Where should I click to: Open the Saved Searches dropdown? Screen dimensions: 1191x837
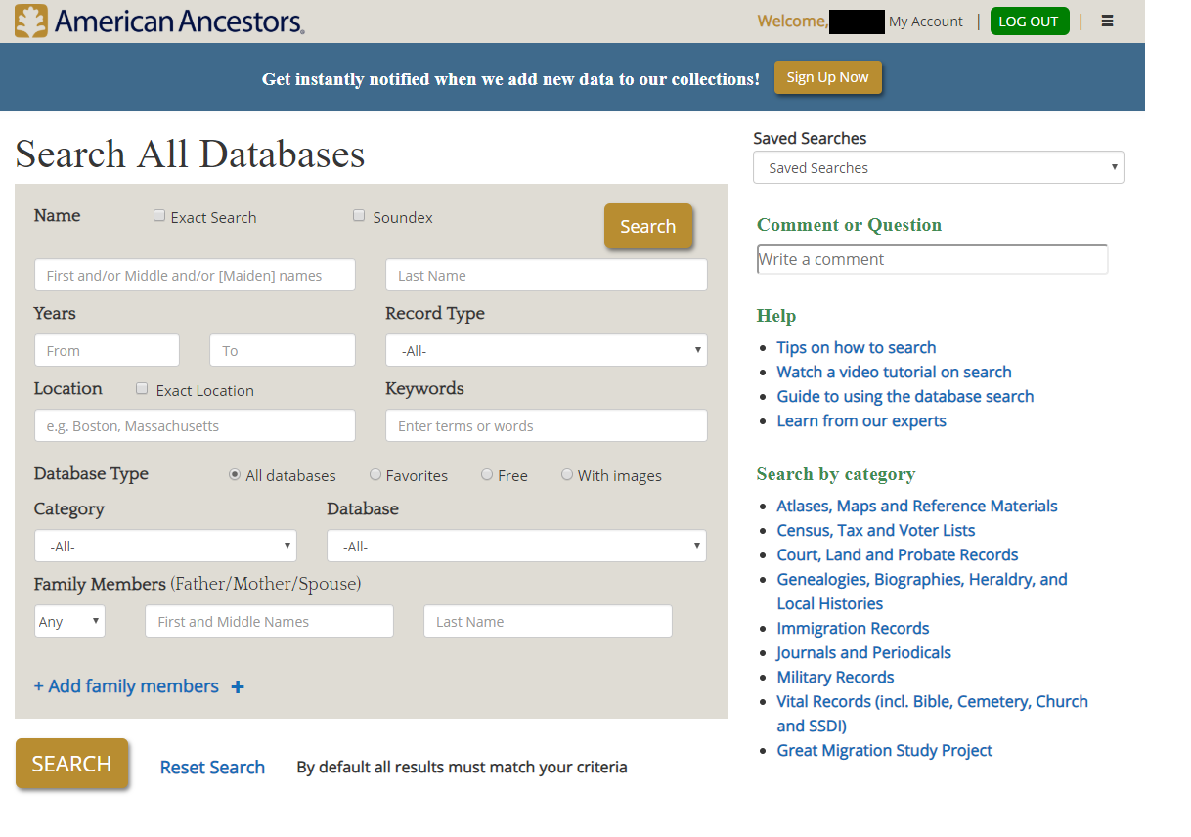coord(939,167)
